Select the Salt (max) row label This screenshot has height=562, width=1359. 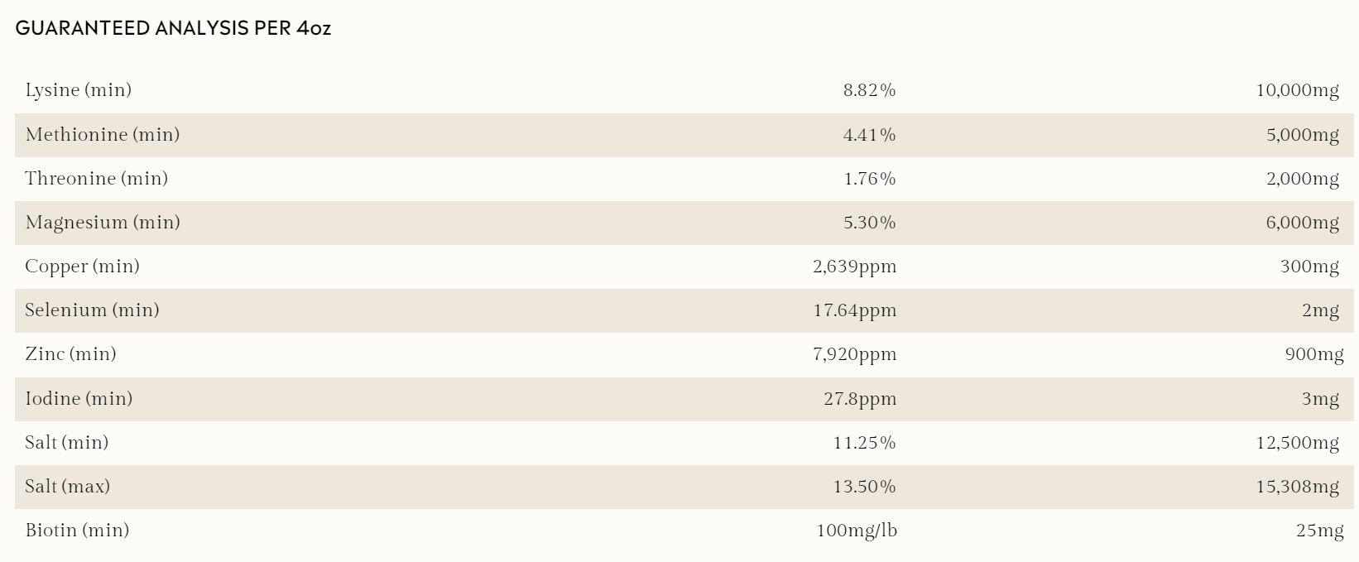pos(68,487)
